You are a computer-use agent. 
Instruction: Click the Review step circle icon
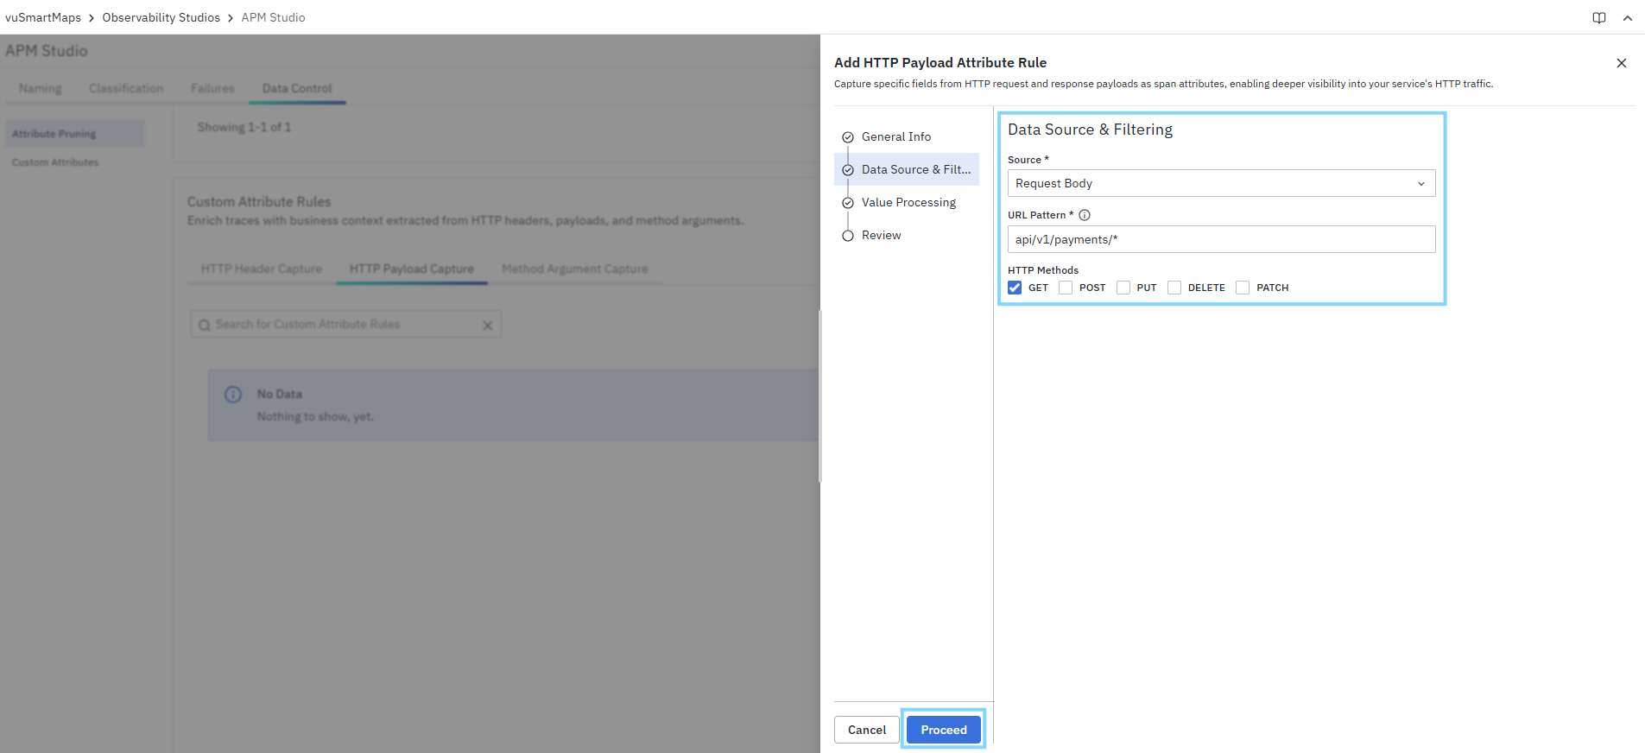pyautogui.click(x=848, y=236)
